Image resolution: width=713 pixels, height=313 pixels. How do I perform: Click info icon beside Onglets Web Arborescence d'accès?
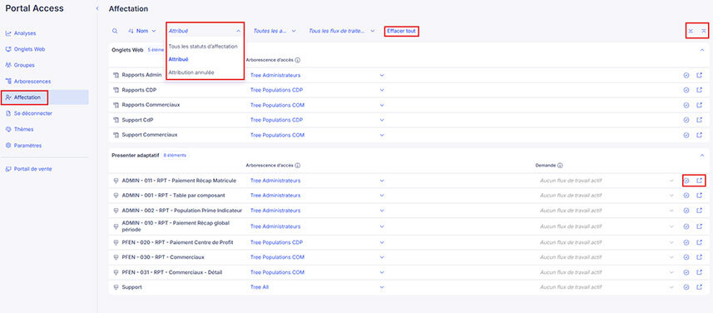click(x=297, y=60)
